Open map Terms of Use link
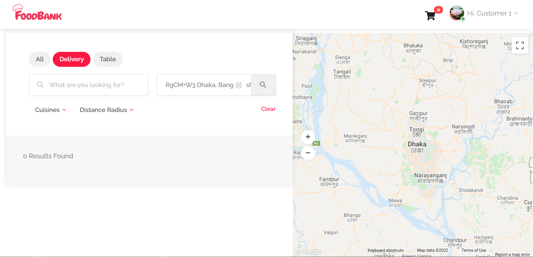The image size is (533, 257). (x=474, y=250)
